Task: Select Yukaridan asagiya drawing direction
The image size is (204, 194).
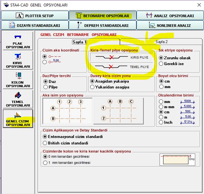Action: click(93, 87)
